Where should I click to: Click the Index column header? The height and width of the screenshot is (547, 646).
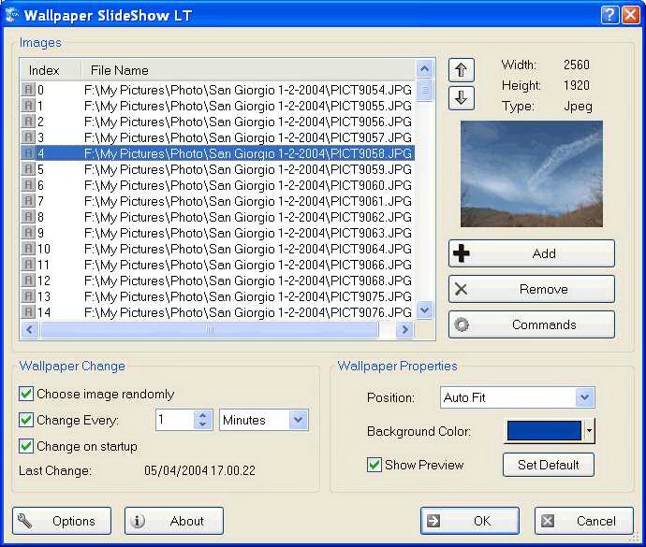51,70
